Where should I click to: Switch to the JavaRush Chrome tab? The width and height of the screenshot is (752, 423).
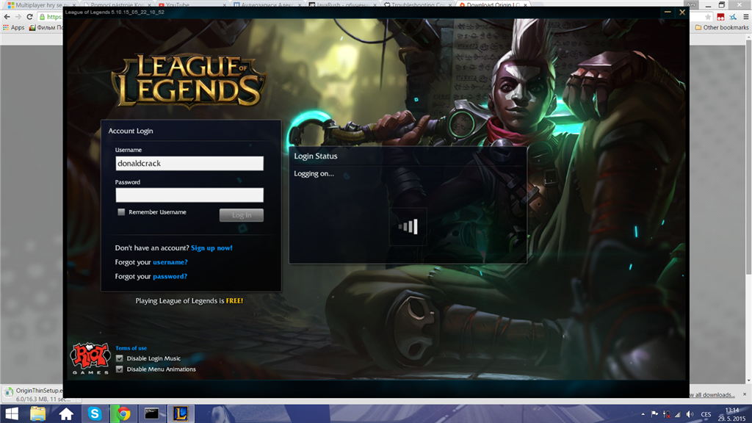[x=342, y=4]
